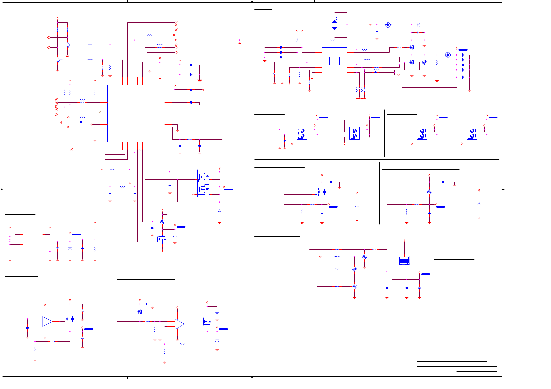The width and height of the screenshot is (551, 389).
Task: Select the MOSFET driven by the bottom-left op-amp
Action: (69, 319)
